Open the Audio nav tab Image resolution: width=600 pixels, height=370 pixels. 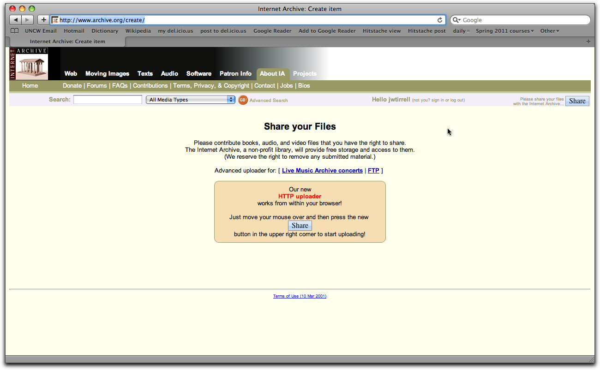[x=169, y=73]
